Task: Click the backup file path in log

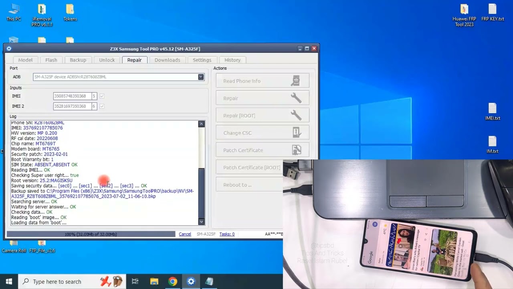Action: 102,193
